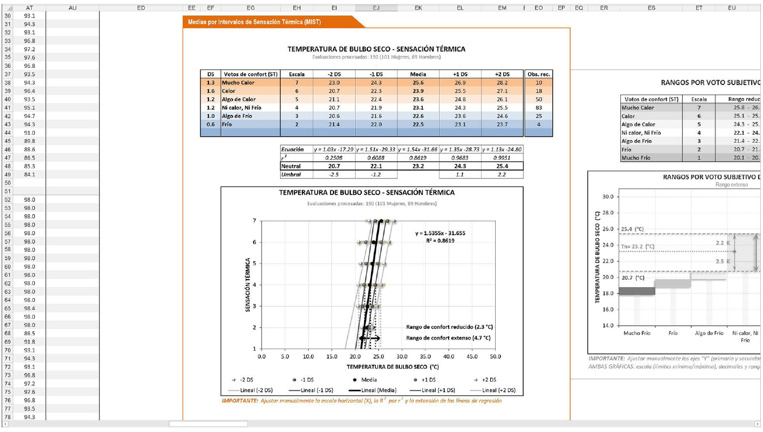Click cell value 91.0 in row 44
This screenshot has height=432, width=763.
tap(29, 133)
